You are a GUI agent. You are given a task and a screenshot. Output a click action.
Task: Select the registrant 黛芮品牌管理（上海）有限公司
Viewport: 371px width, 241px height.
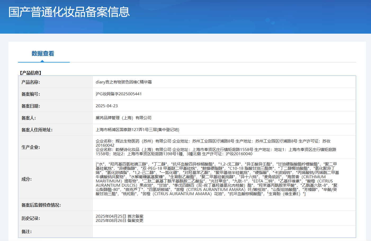click(123, 118)
